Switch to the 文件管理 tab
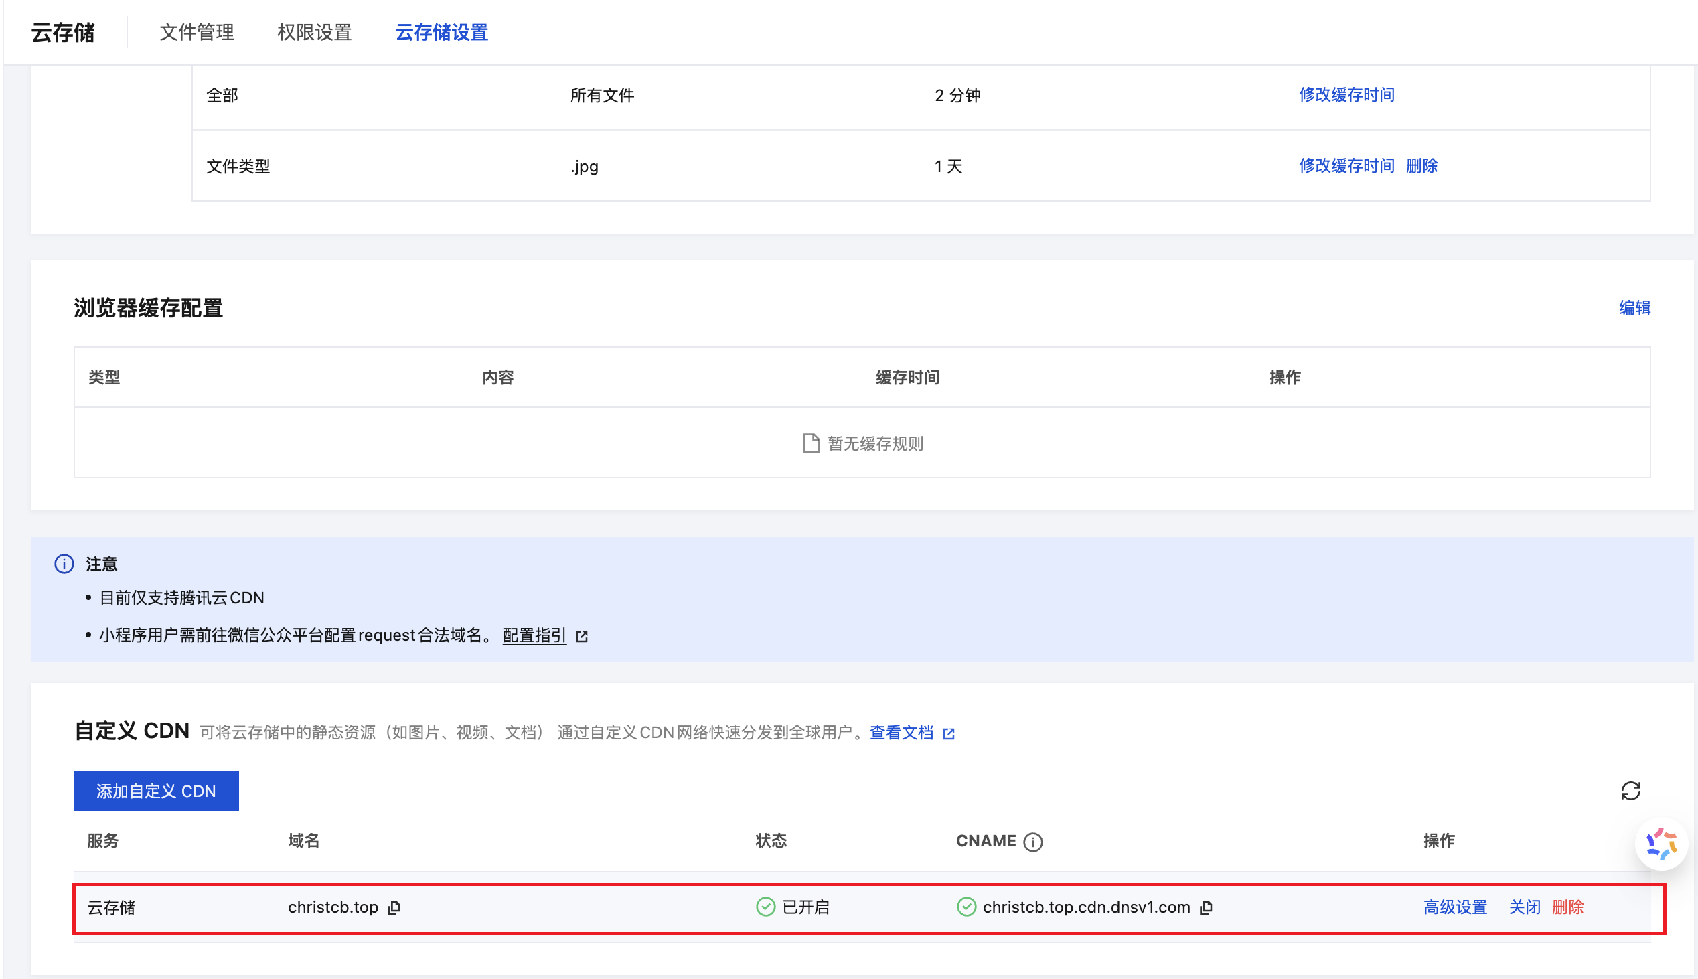Viewport: 1698px width, 979px height. (196, 32)
